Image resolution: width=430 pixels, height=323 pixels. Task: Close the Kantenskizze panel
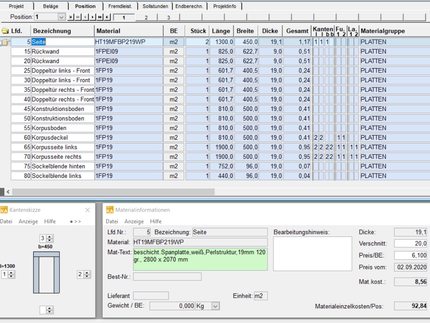point(88,210)
